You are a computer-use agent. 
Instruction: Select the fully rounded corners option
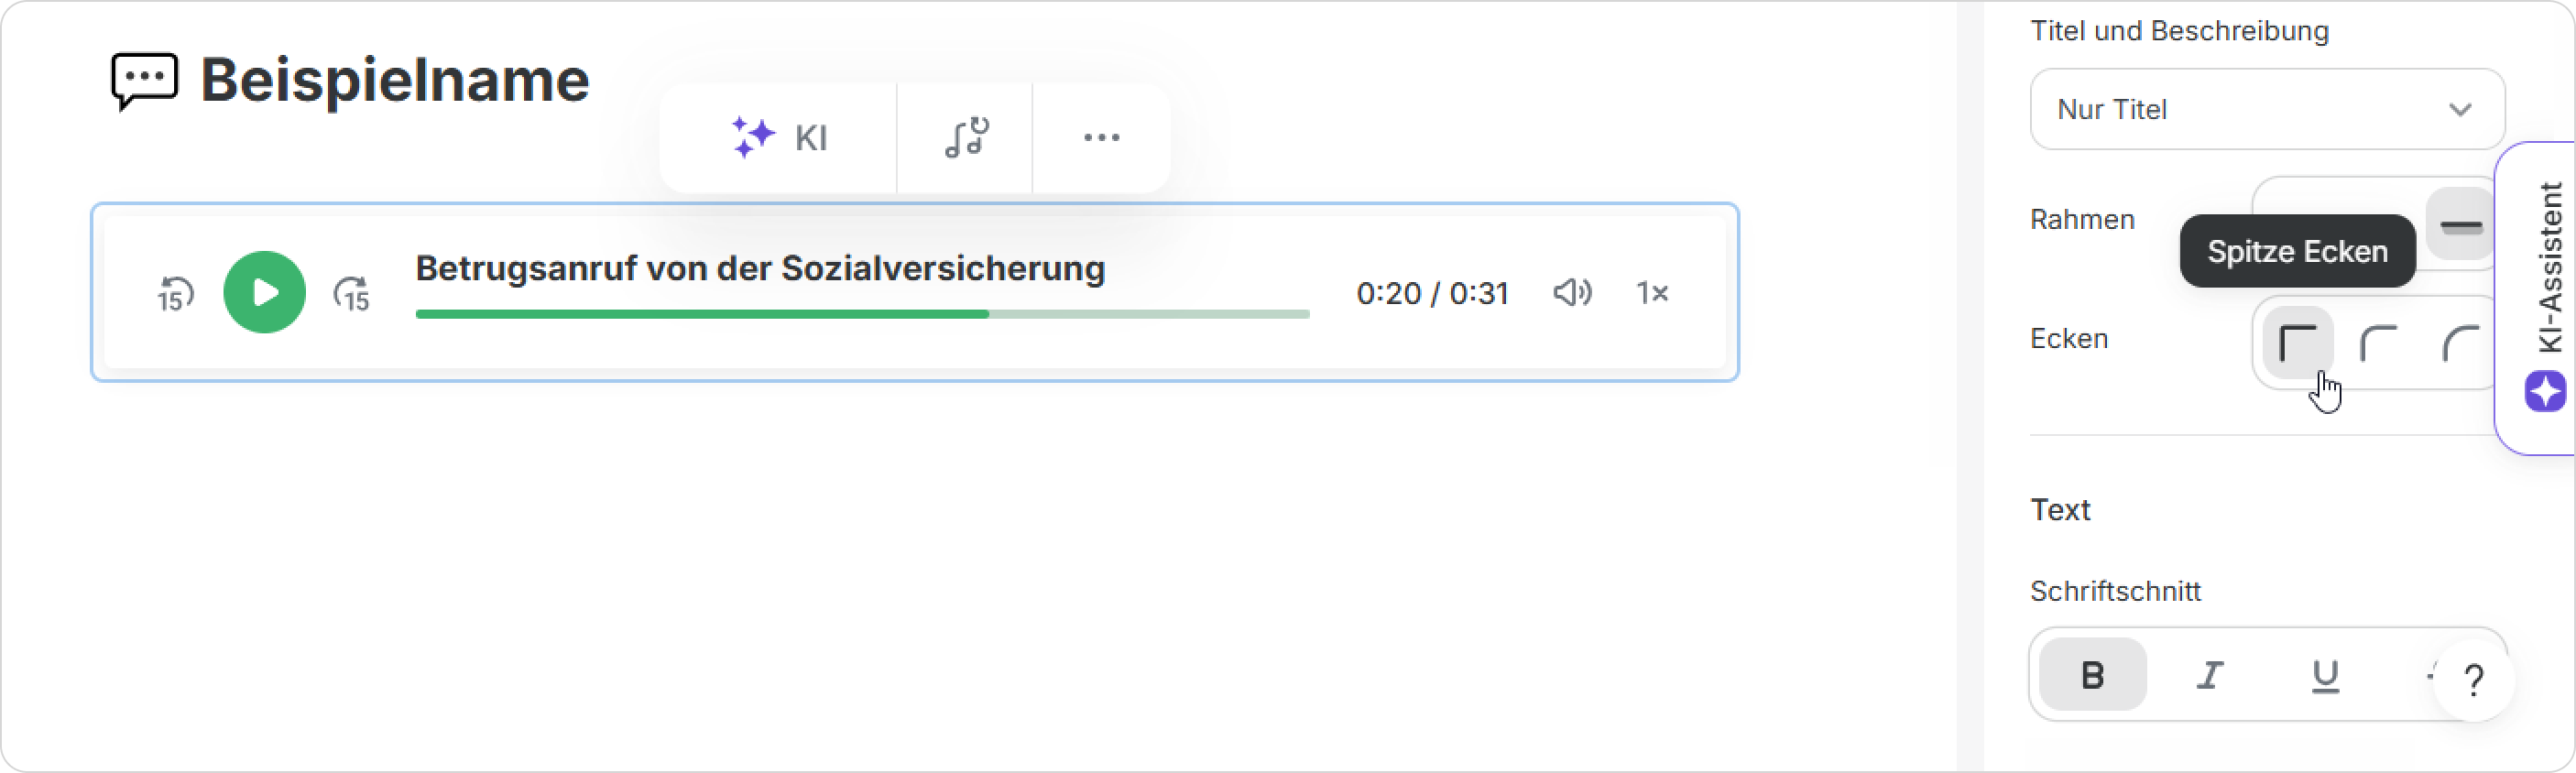(x=2460, y=343)
